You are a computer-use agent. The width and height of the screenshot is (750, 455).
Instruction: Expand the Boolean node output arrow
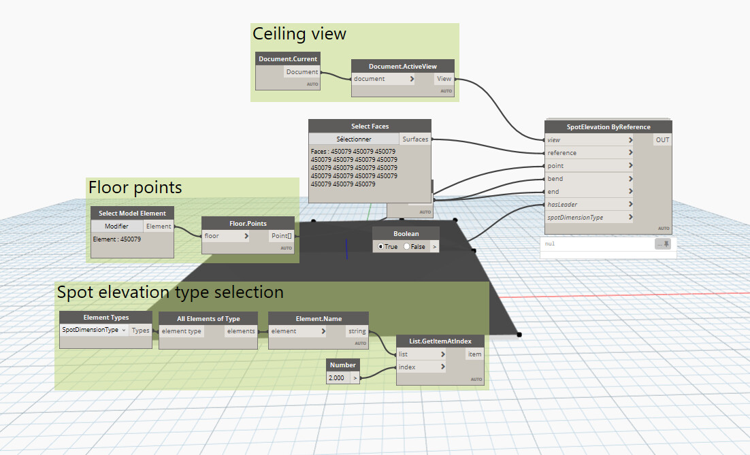[434, 247]
